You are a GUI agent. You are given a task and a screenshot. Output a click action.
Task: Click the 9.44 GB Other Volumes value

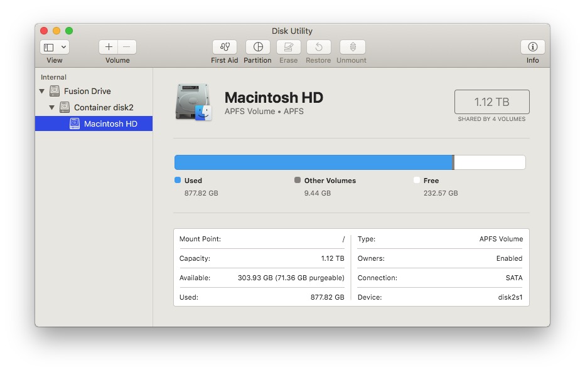click(x=318, y=193)
